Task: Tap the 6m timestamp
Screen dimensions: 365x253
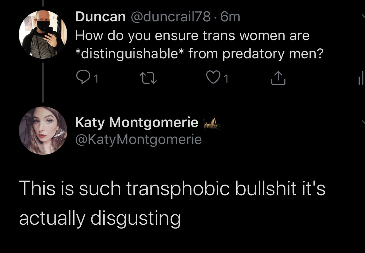Action: 230,17
